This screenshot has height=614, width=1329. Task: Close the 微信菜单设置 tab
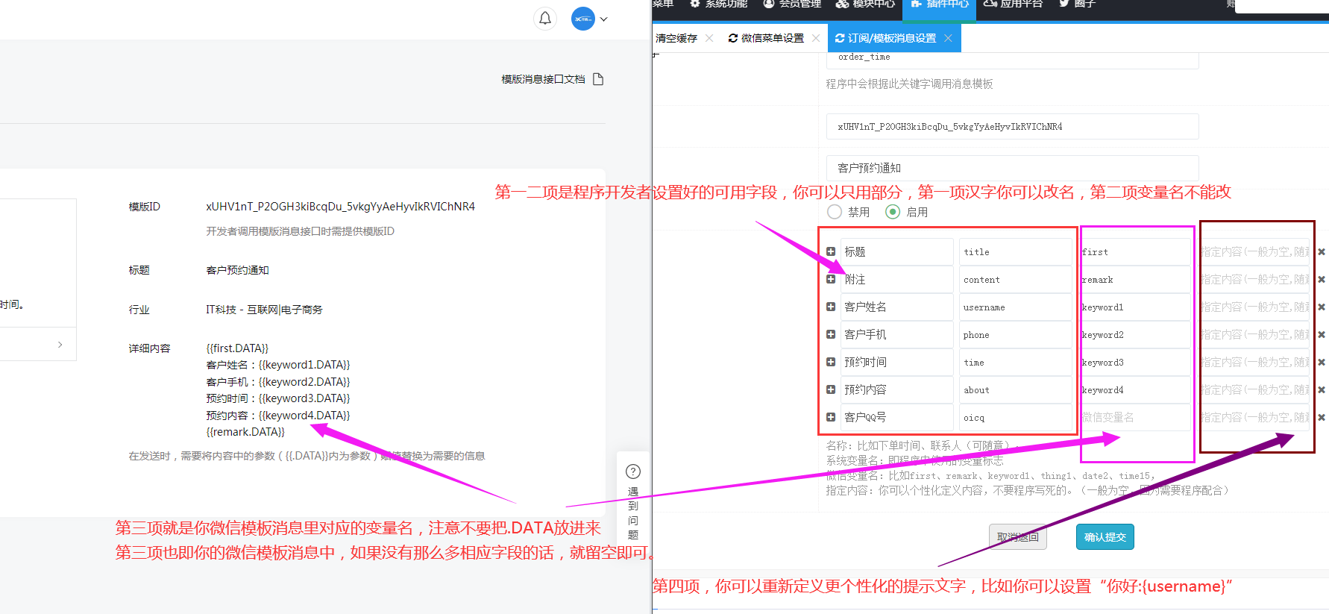coord(816,38)
